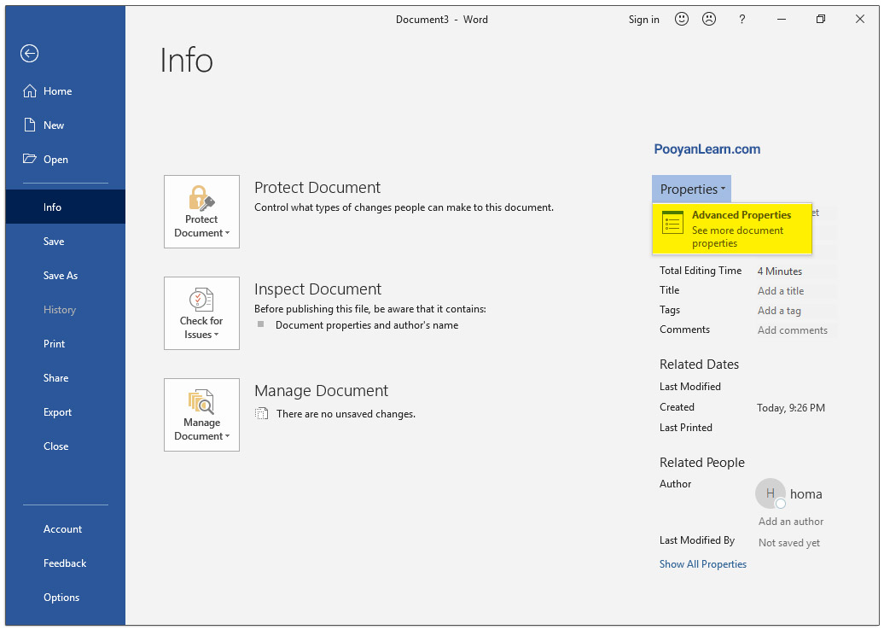Select Save As in the sidebar
This screenshot has height=630, width=884.
coord(61,276)
